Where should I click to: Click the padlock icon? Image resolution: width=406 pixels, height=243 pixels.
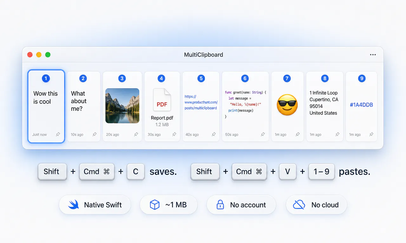[x=220, y=205]
